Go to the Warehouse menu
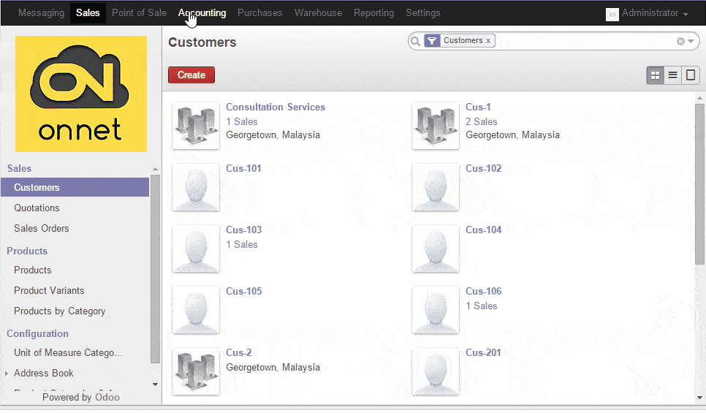This screenshot has height=413, width=706. click(x=318, y=13)
